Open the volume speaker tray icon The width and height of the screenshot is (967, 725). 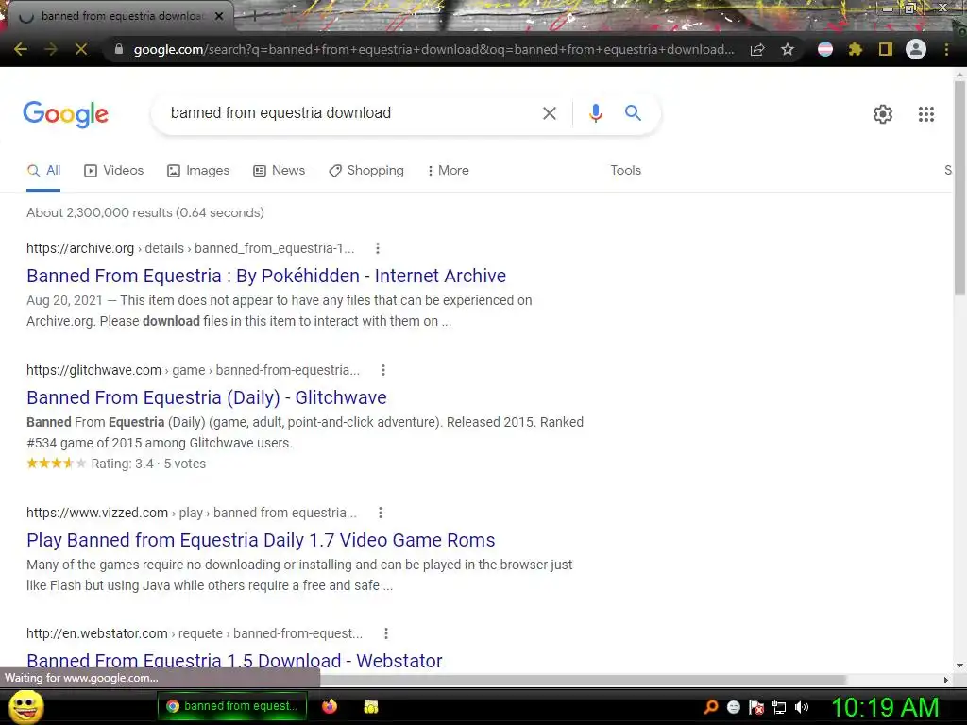click(x=801, y=707)
